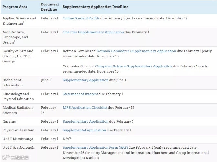Click the U of T Scarborough row label
The image size is (217, 162).
pos(18,148)
